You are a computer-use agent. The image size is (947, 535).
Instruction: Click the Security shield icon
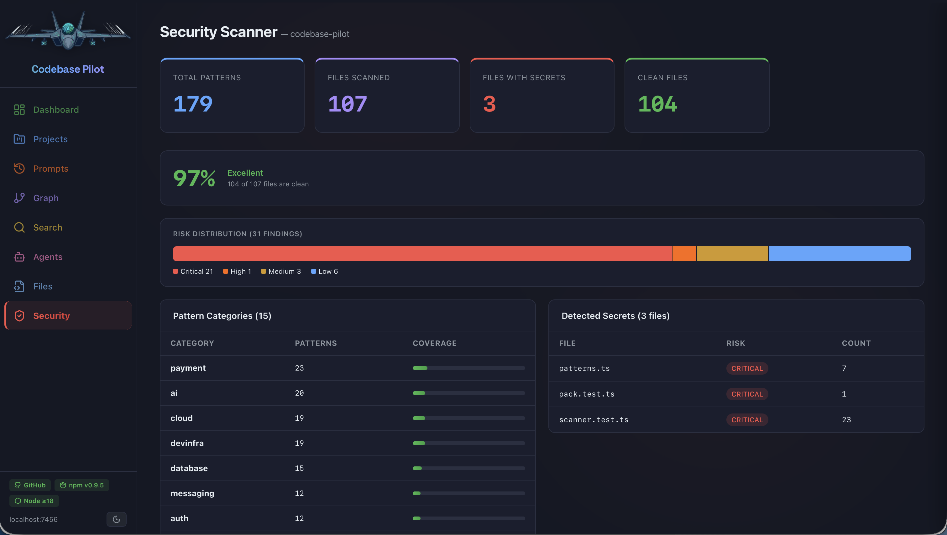(19, 315)
